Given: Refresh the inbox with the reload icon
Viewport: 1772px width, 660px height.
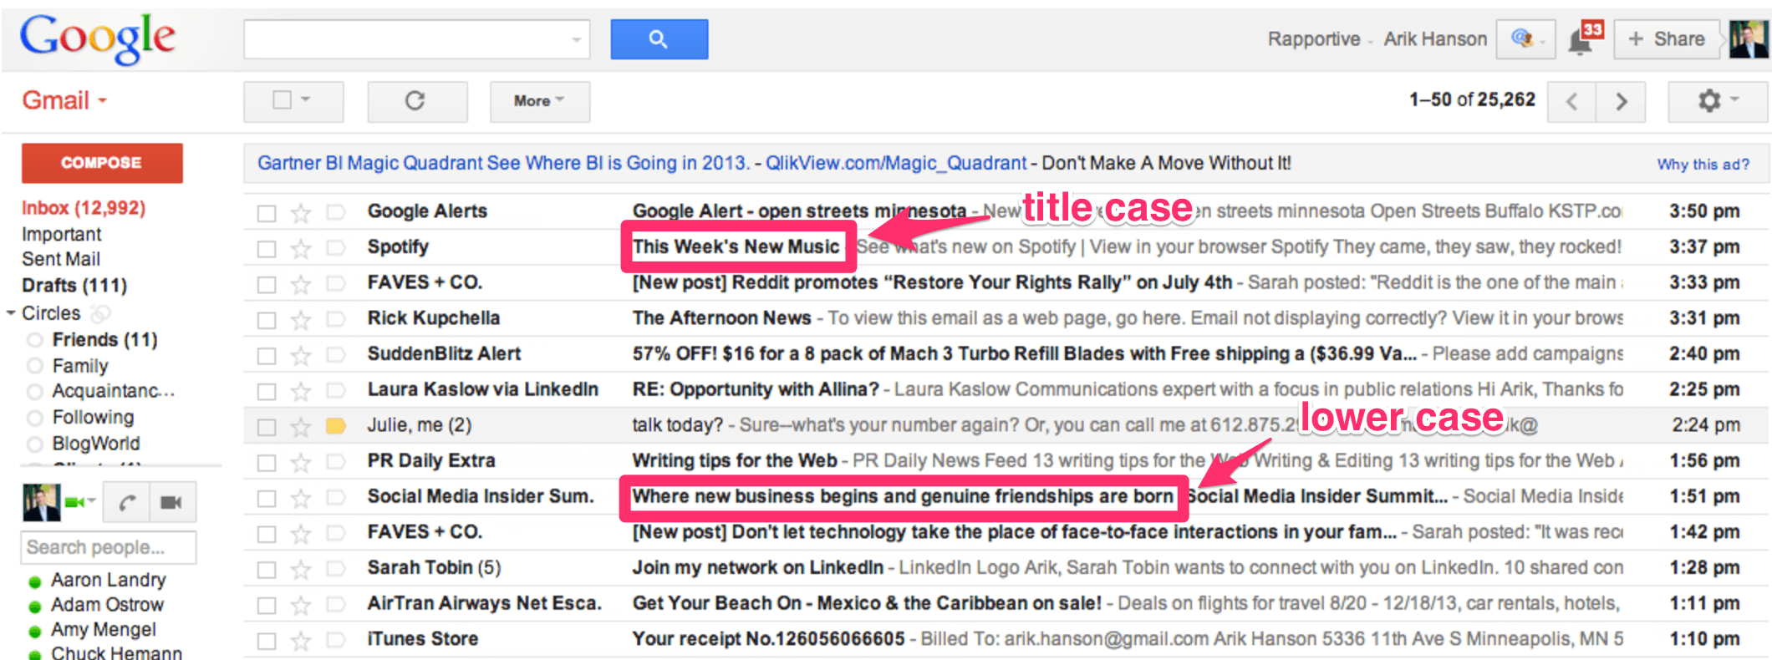Looking at the screenshot, I should pyautogui.click(x=416, y=101).
